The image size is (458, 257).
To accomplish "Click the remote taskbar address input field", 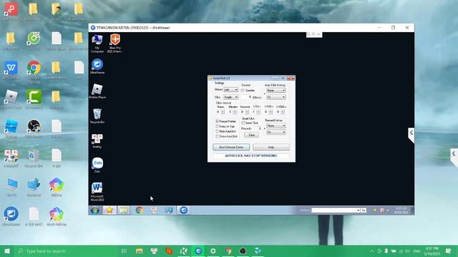I will pyautogui.click(x=334, y=210).
